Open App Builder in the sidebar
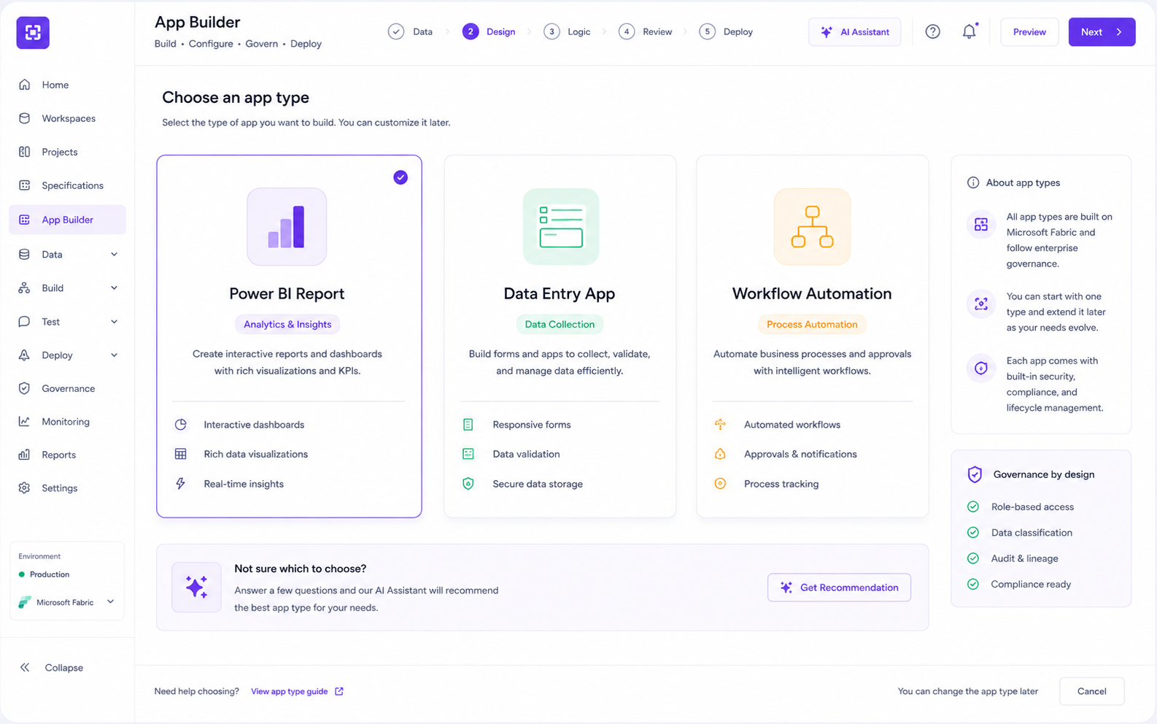Image resolution: width=1157 pixels, height=724 pixels. [x=67, y=220]
